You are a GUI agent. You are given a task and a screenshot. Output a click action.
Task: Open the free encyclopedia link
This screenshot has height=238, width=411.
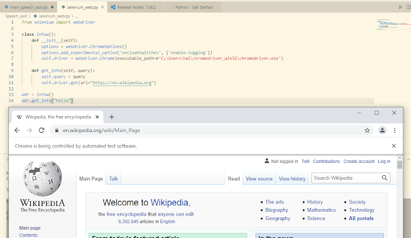tap(127, 214)
